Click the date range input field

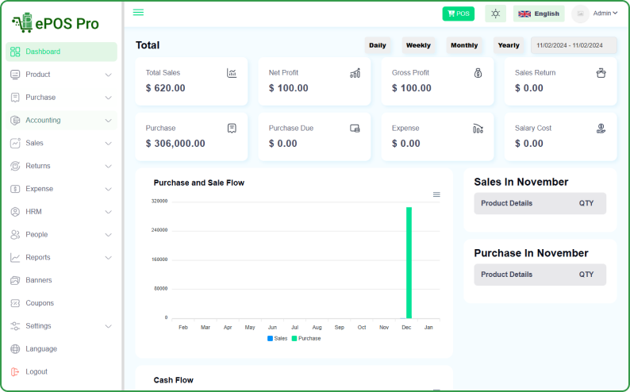[574, 45]
